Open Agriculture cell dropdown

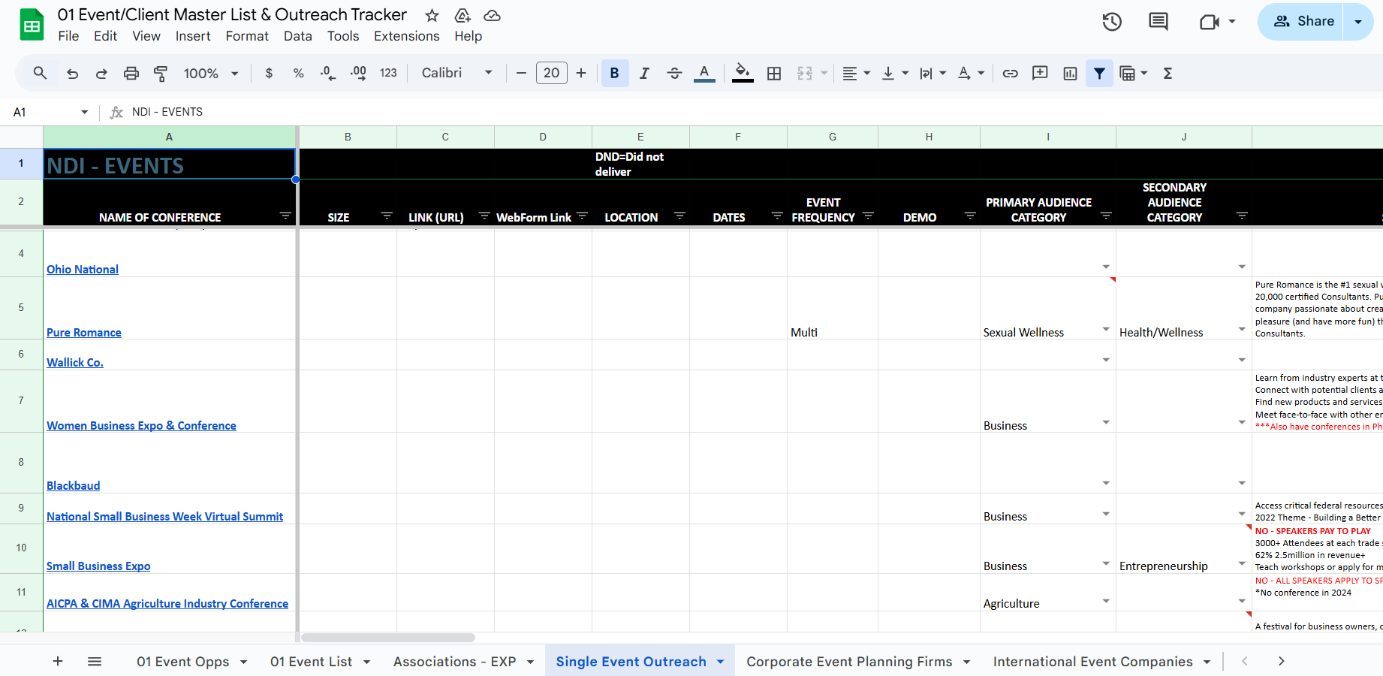1106,601
